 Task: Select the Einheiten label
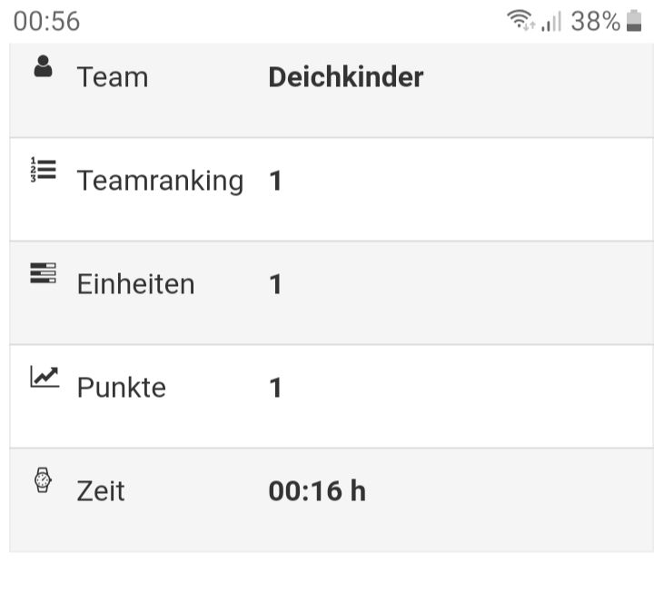pos(135,284)
